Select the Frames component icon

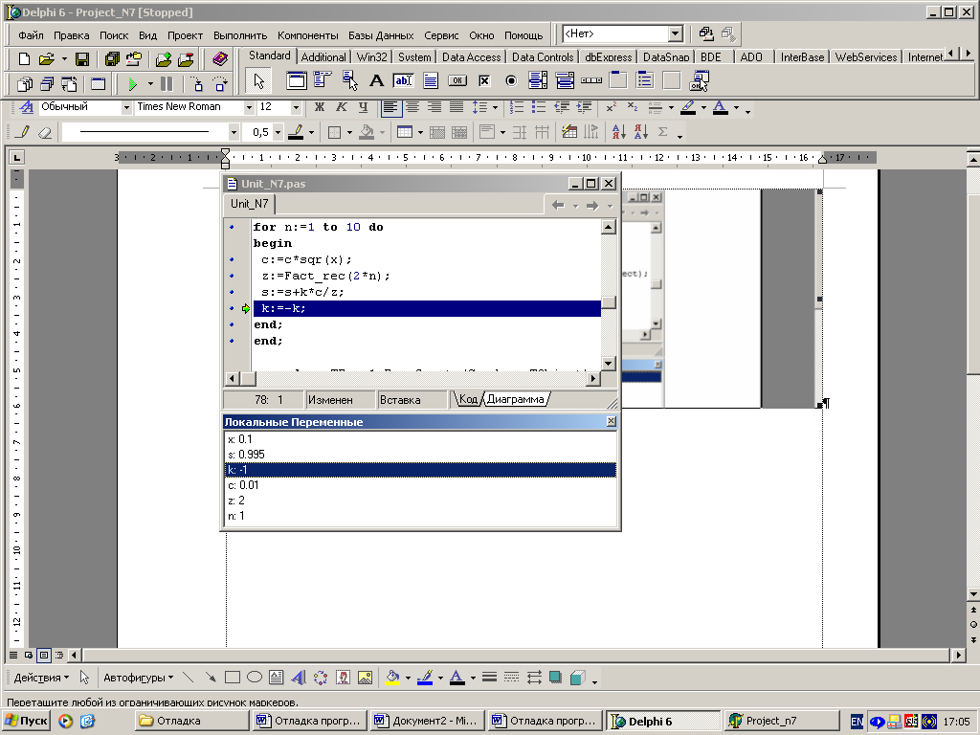pyautogui.click(x=297, y=80)
